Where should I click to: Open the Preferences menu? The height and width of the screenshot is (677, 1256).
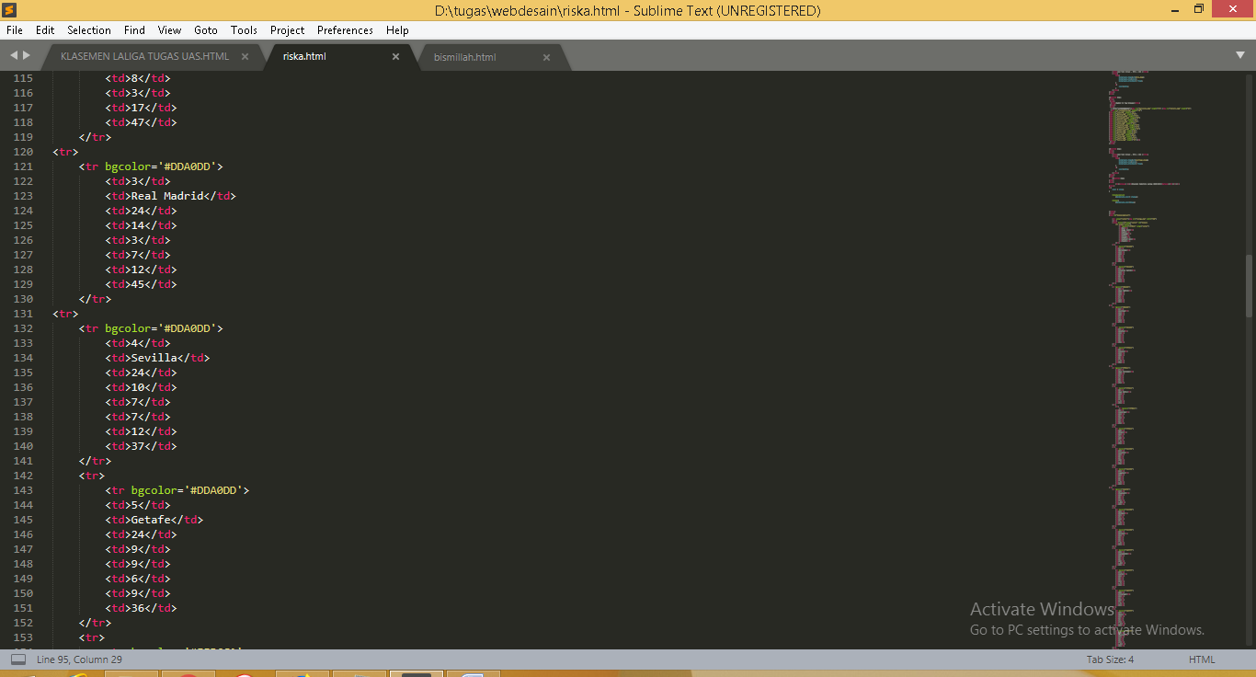pyautogui.click(x=345, y=30)
